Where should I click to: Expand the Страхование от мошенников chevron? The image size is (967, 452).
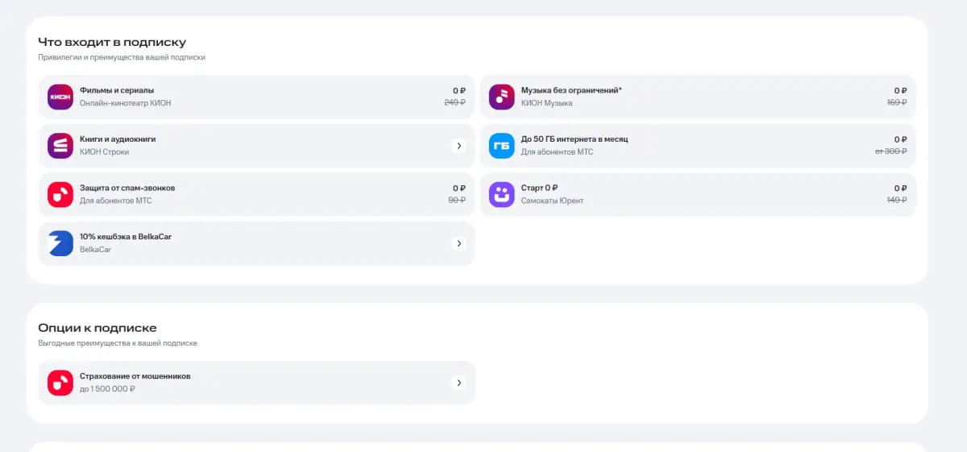pyautogui.click(x=459, y=383)
